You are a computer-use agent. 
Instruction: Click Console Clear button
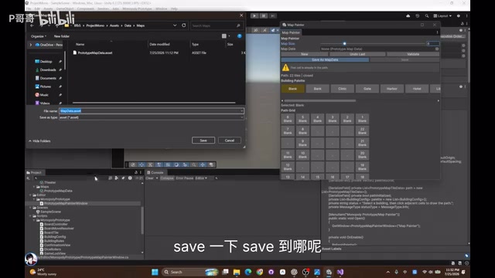pyautogui.click(x=149, y=178)
